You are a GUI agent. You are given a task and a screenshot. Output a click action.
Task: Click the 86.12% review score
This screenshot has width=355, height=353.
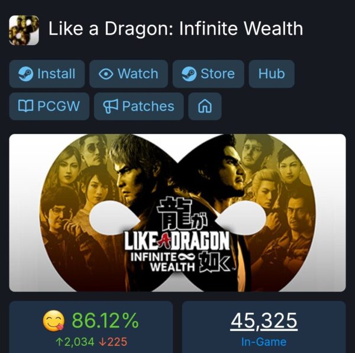(x=105, y=320)
